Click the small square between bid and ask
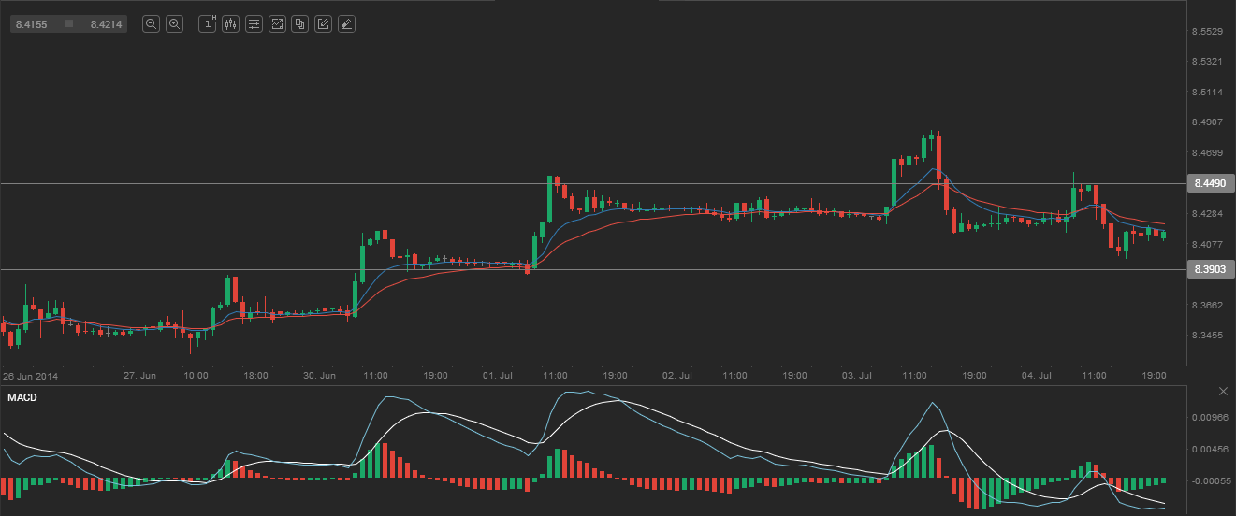1236x516 pixels. coord(69,24)
